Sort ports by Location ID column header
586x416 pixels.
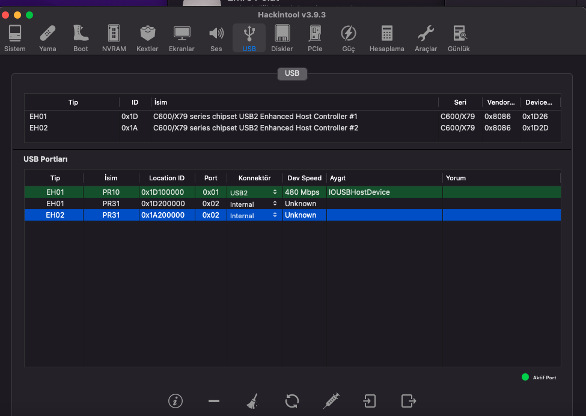coord(166,178)
